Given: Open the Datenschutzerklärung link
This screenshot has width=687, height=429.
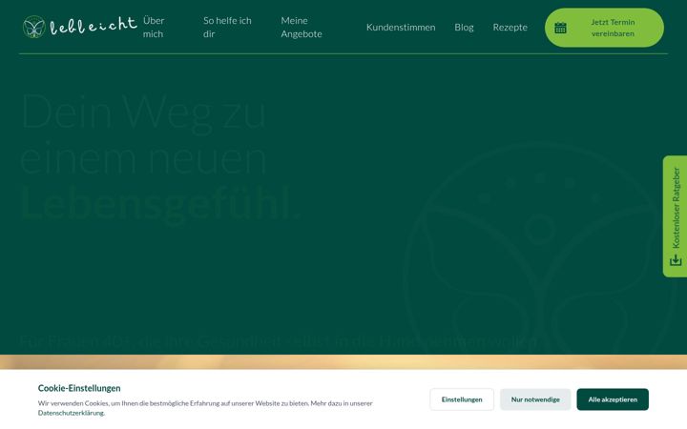Looking at the screenshot, I should [x=72, y=413].
